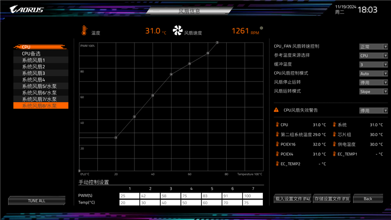Click 载入设置文件 (F4) button
Screen dimensions: 391x220
[x=292, y=199]
